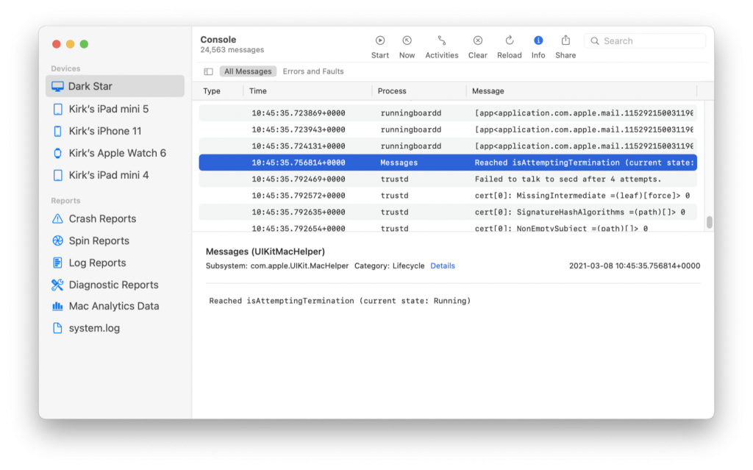This screenshot has height=470, width=753.
Task: Toggle the sidebar visibility
Action: (x=209, y=71)
